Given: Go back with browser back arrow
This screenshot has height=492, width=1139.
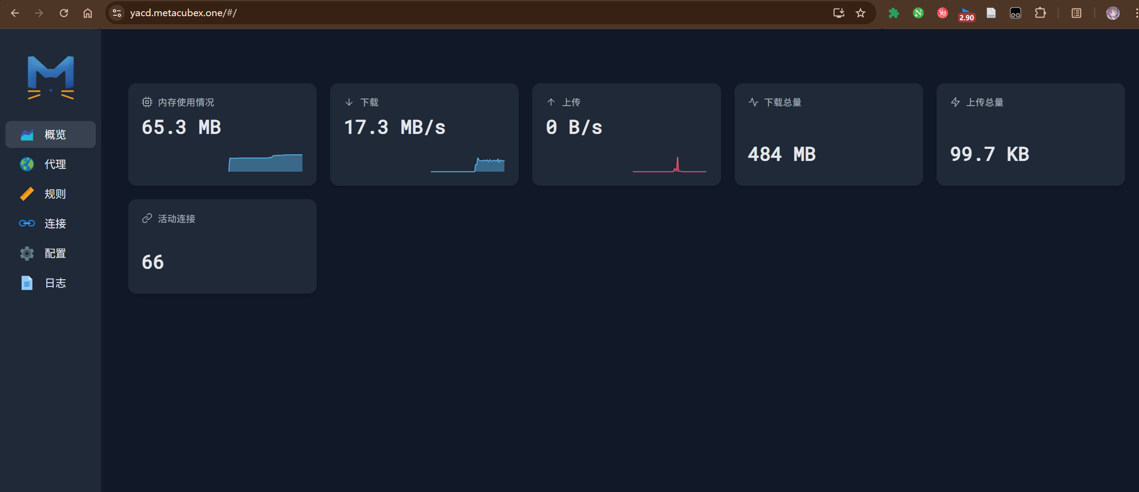Looking at the screenshot, I should (x=15, y=13).
